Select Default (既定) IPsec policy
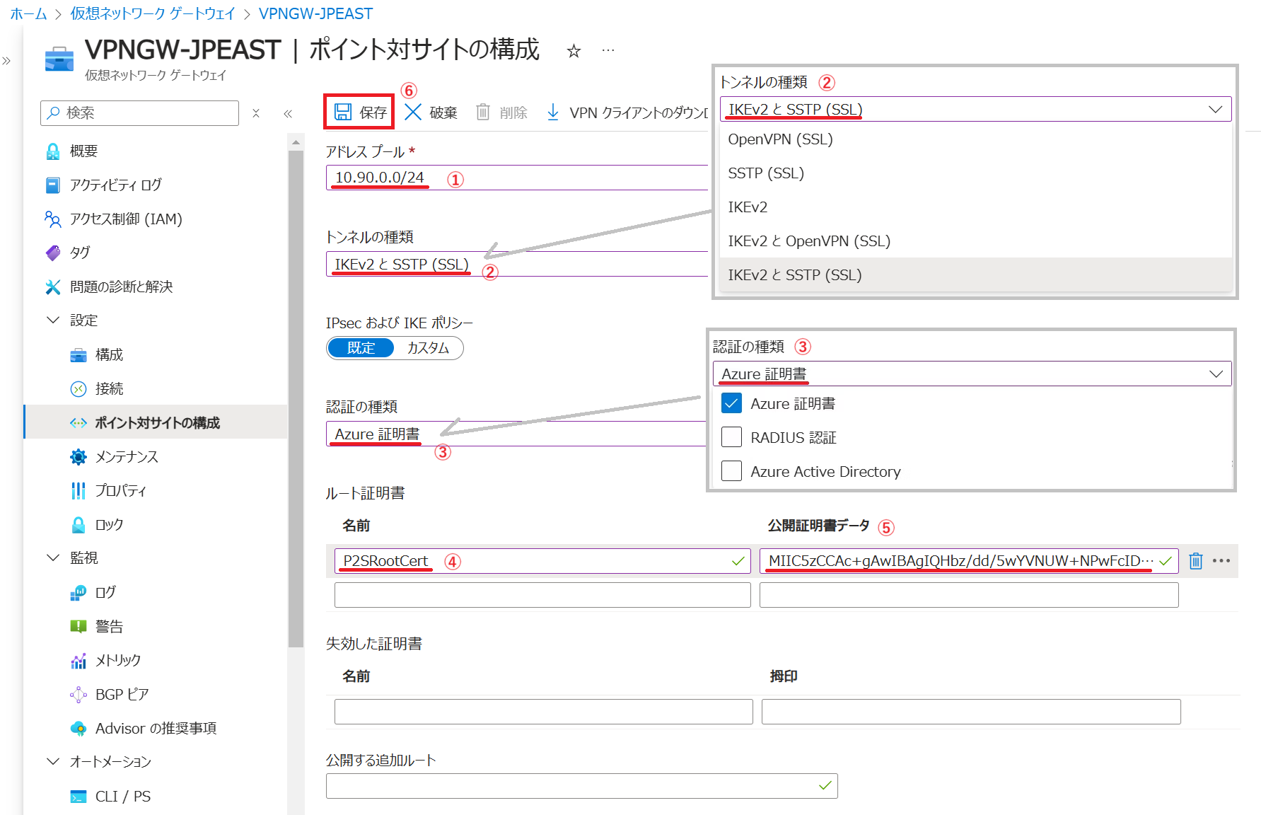The width and height of the screenshot is (1261, 815). [361, 348]
